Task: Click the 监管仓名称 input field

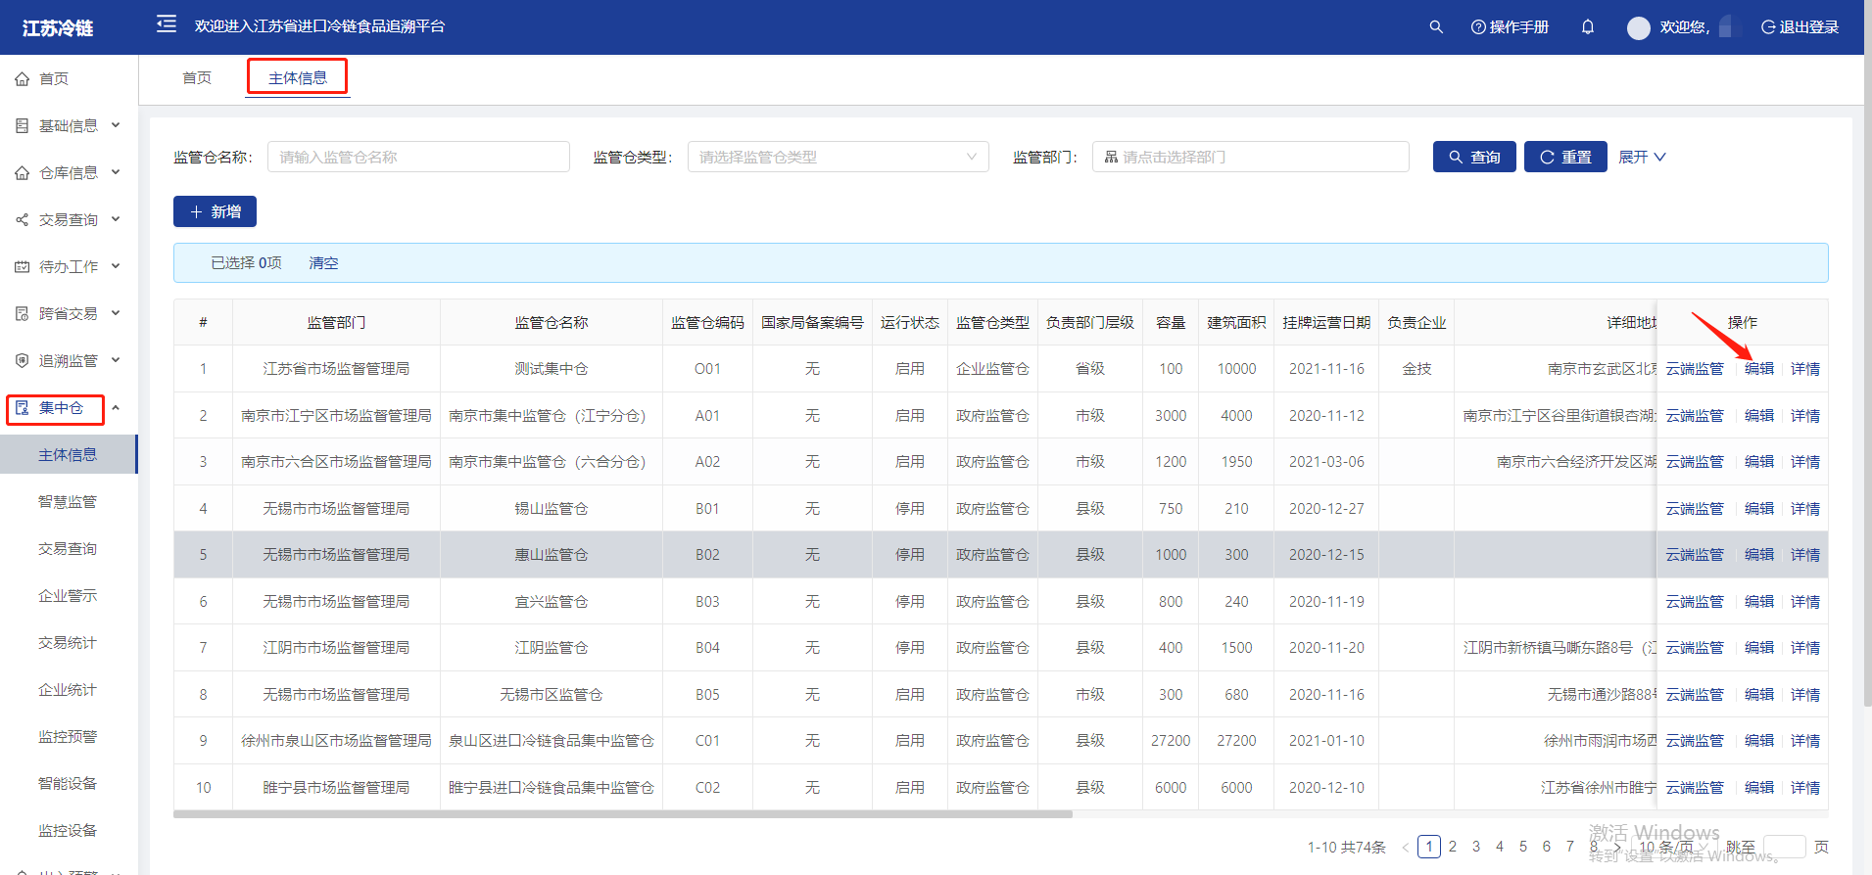Action: coord(418,157)
